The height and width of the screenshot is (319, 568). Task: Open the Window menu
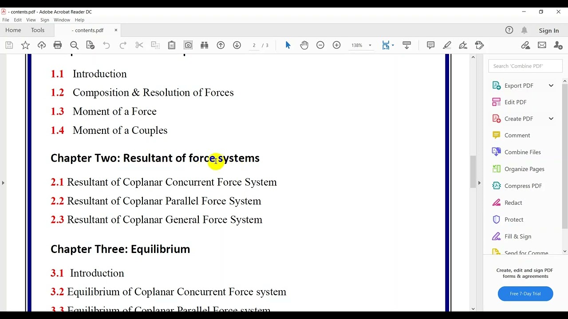click(x=62, y=20)
